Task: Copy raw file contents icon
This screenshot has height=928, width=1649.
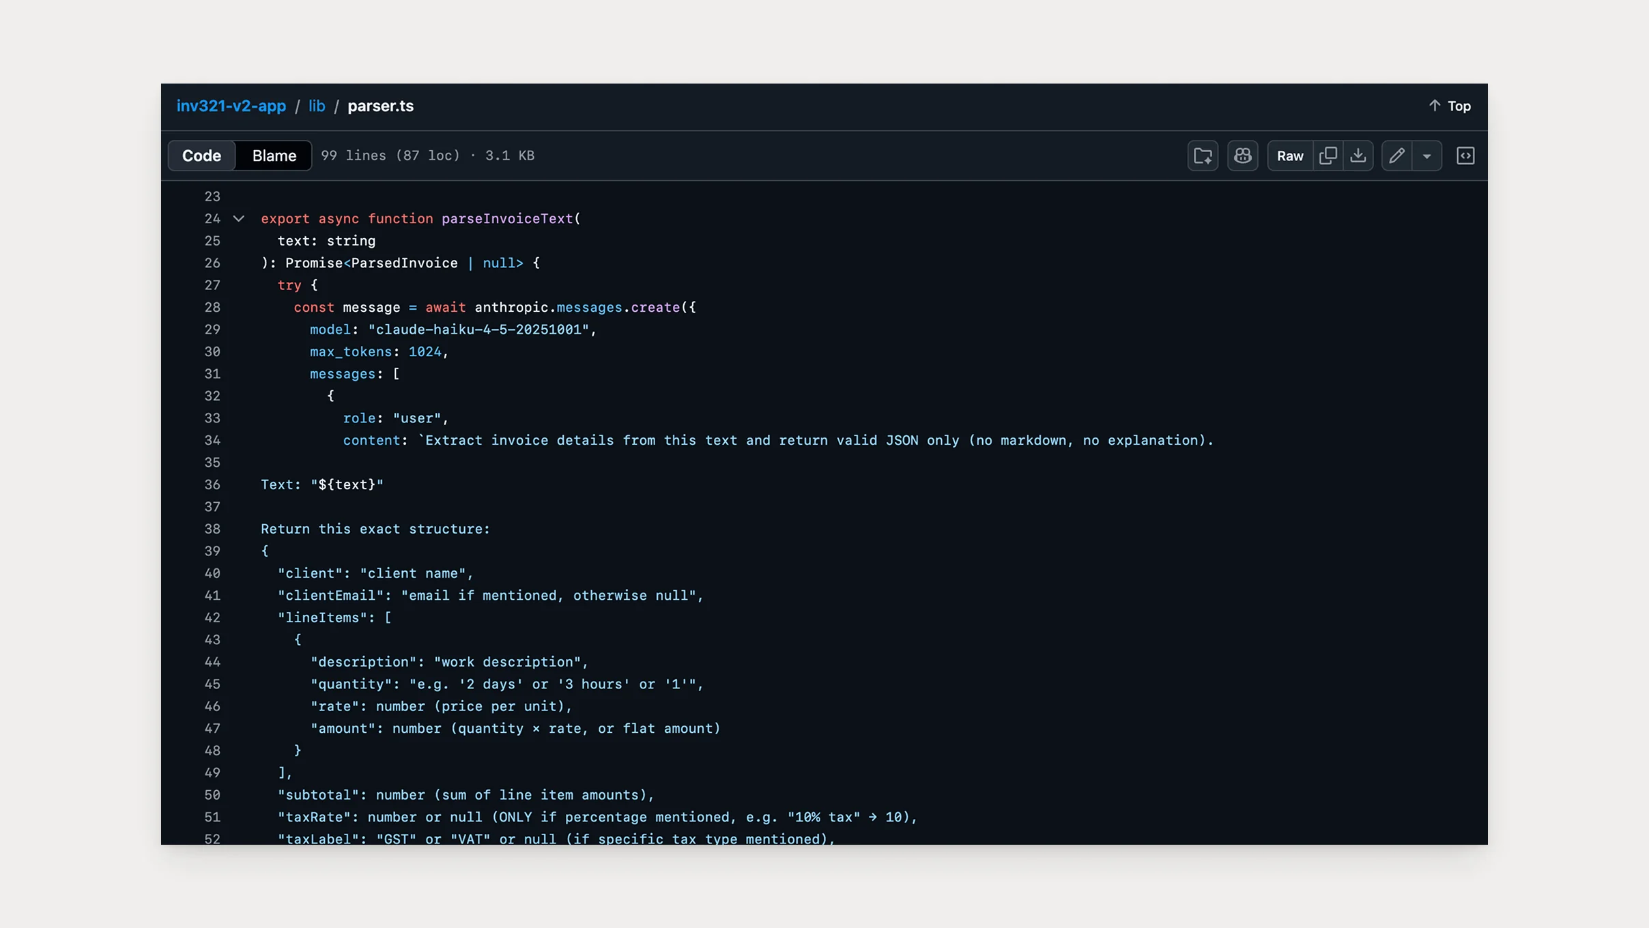Action: [1328, 156]
